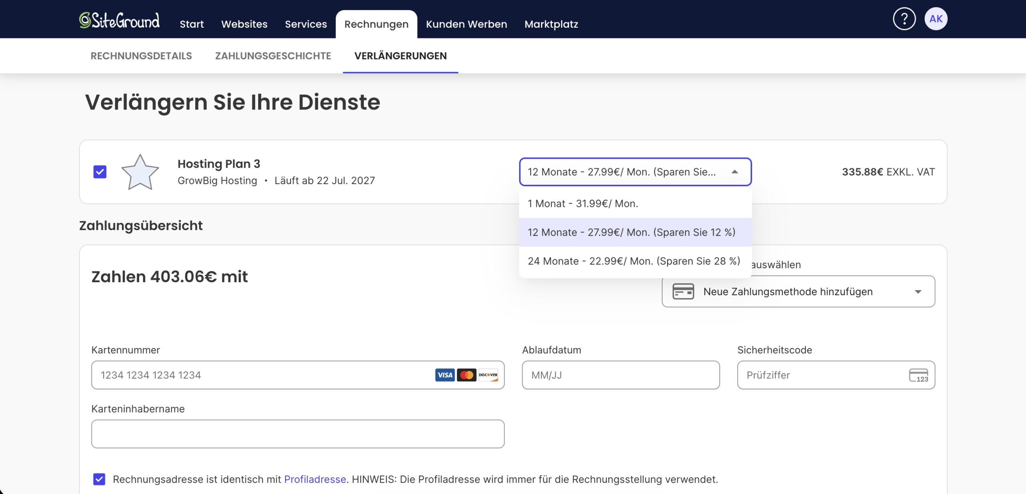Click the 335.88€ EXKL. VAT price
Image resolution: width=1026 pixels, height=494 pixels.
pyautogui.click(x=888, y=172)
